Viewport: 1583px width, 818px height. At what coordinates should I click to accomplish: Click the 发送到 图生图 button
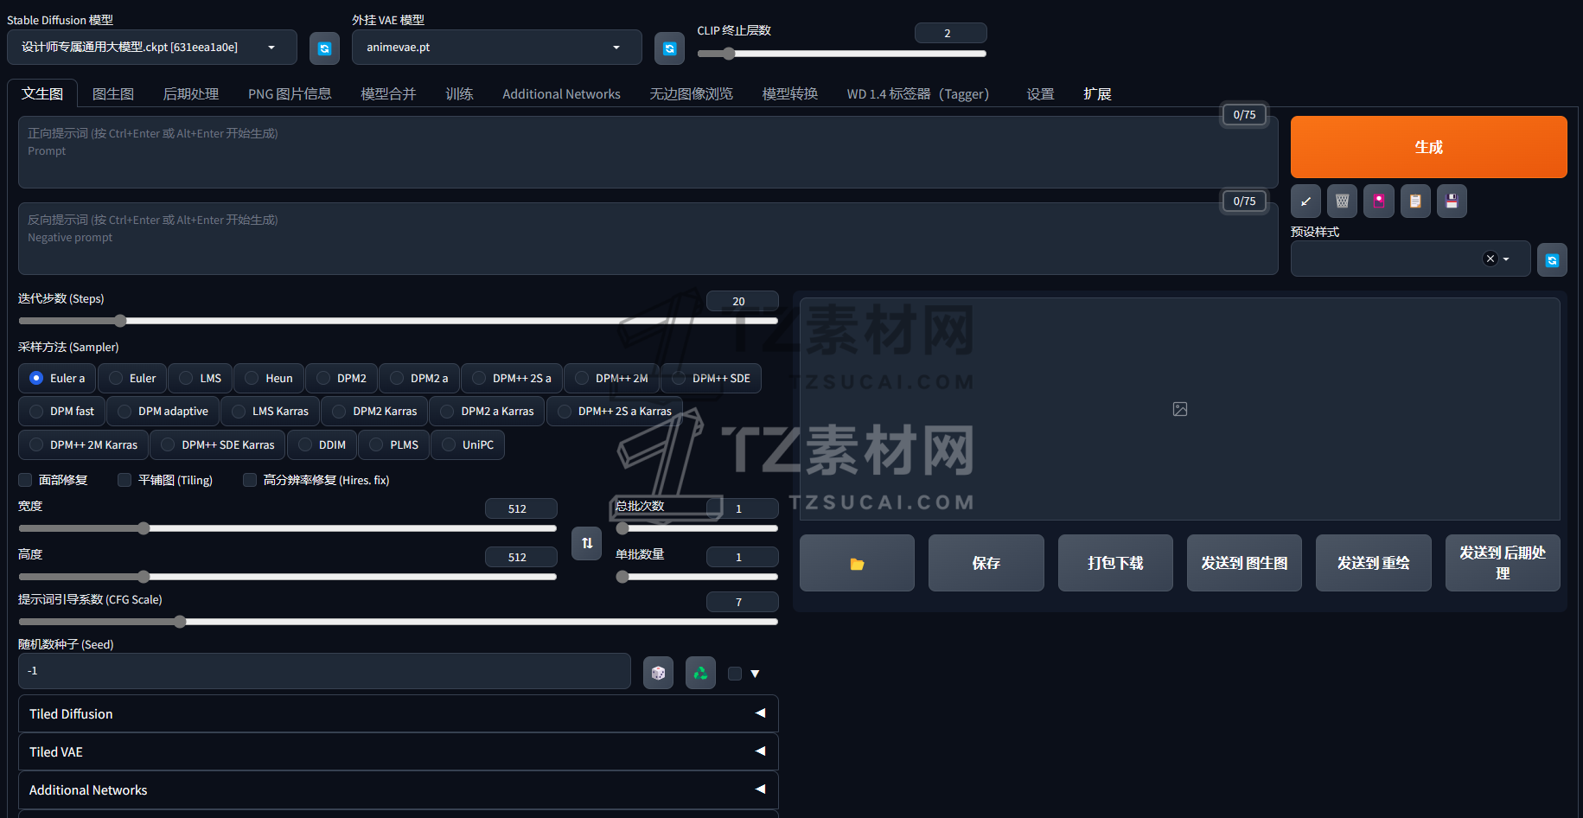[x=1244, y=563]
